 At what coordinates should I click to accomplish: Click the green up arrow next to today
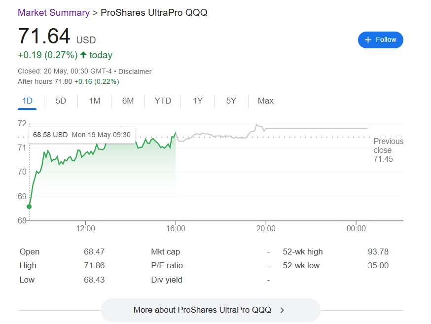[x=83, y=55]
